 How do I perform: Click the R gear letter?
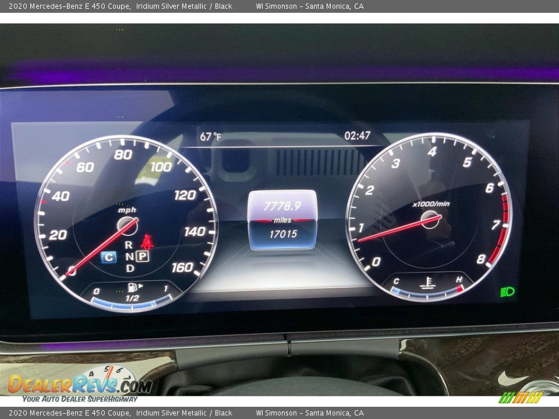pos(129,245)
